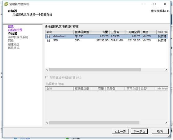Minimize the 创建新的虚拟机 window
Screen dimensions: 173x140
(x=144, y=4)
